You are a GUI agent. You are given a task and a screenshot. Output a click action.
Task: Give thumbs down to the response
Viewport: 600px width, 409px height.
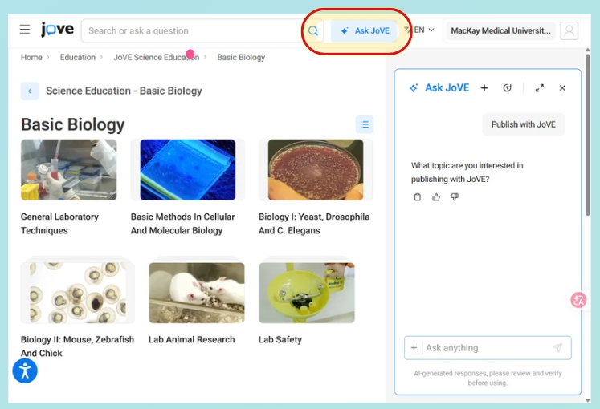[x=454, y=197]
